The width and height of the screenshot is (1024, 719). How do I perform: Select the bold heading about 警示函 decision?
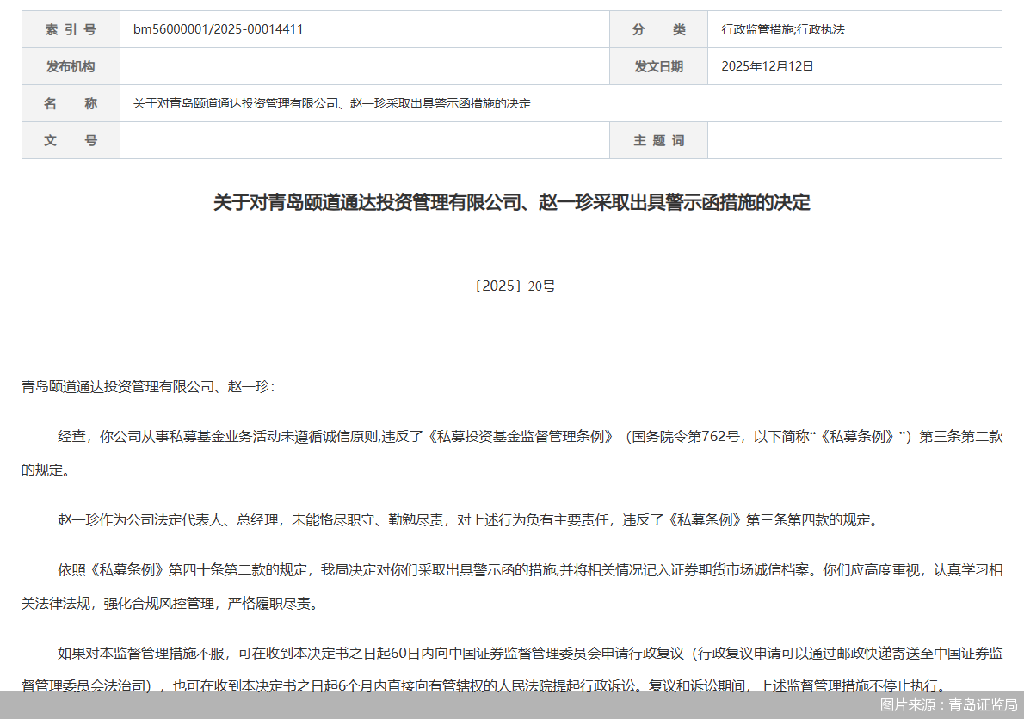[x=512, y=204]
